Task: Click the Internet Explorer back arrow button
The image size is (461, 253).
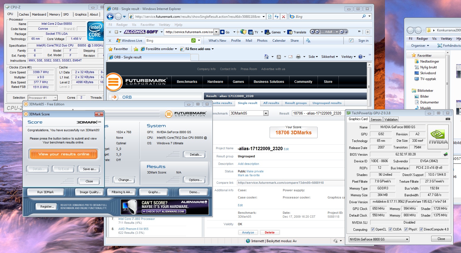Action: coord(110,17)
